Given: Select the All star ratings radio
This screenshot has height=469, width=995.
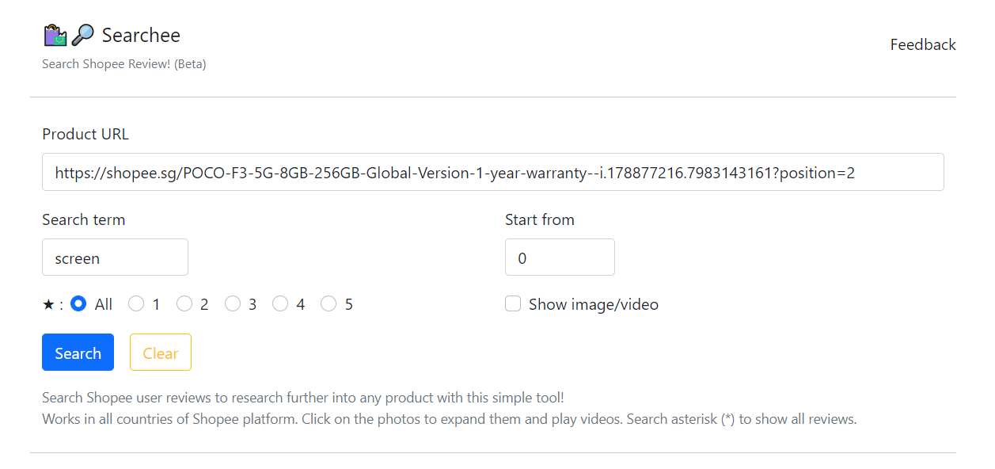Looking at the screenshot, I should pos(78,304).
